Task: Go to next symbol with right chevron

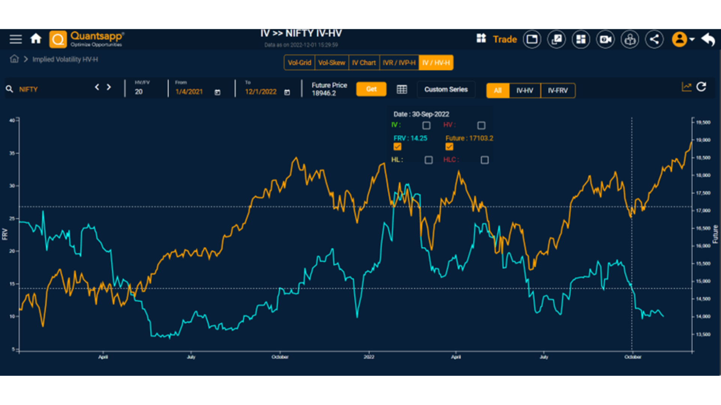Action: pos(109,87)
